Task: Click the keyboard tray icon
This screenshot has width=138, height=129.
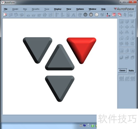Action: pos(81,125)
